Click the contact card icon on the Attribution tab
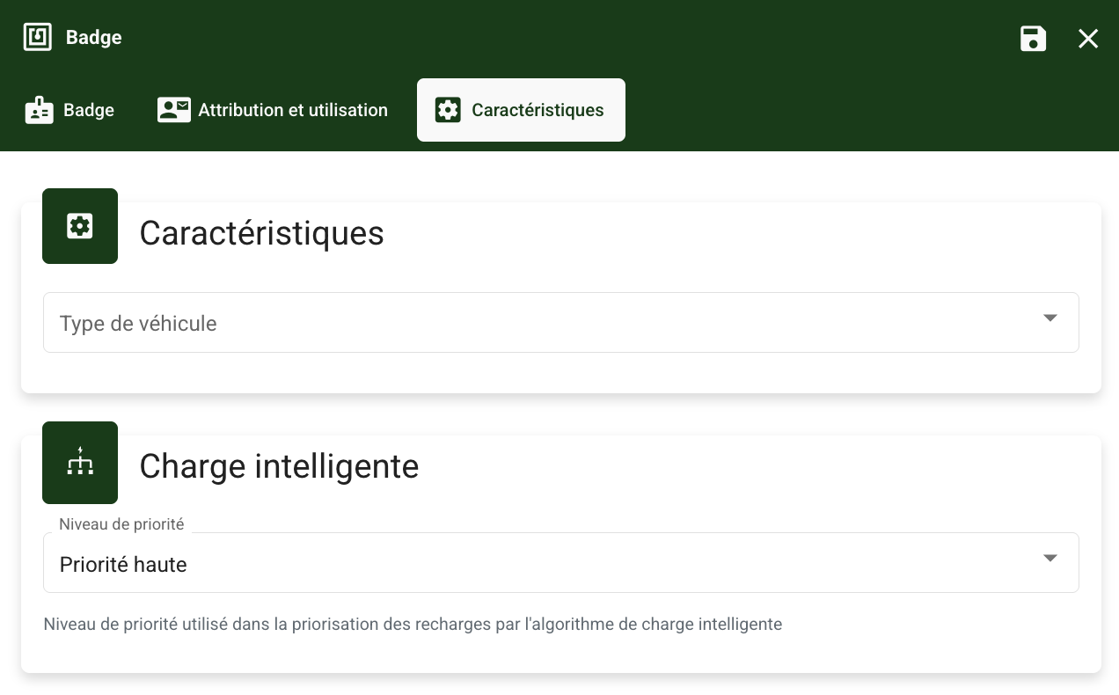Image resolution: width=1119 pixels, height=695 pixels. (x=173, y=110)
